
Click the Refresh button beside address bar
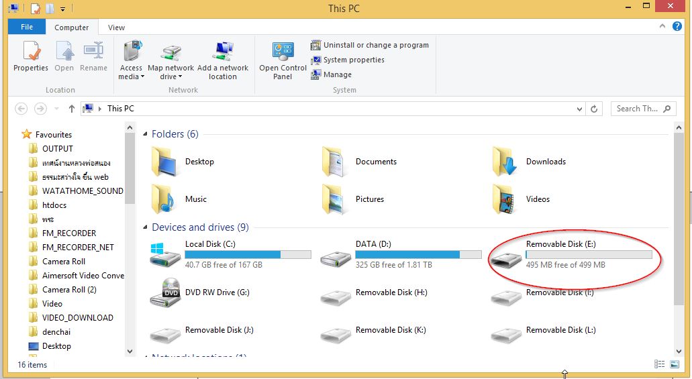coord(594,109)
